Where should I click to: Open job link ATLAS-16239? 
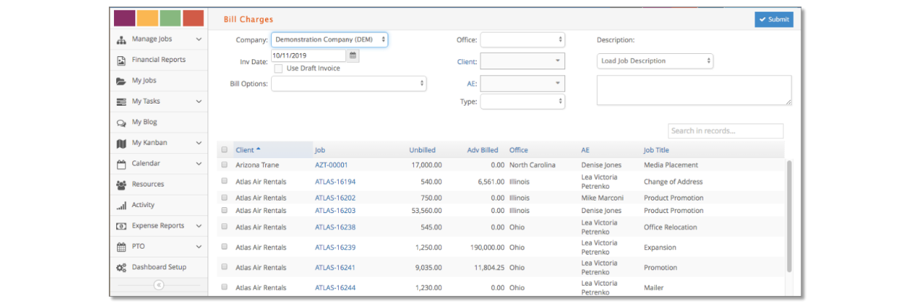(335, 247)
